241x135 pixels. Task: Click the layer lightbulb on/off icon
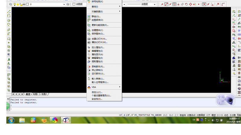click(x=14, y=4)
